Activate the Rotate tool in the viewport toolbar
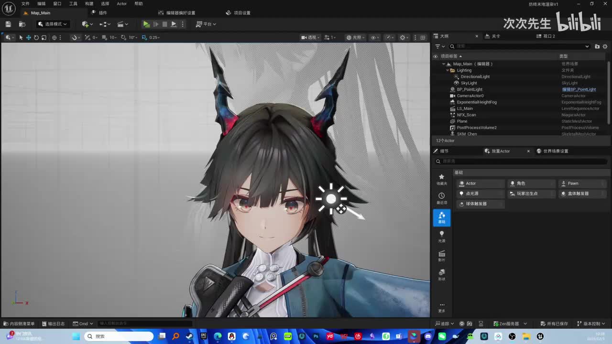This screenshot has width=612, height=344. point(36,37)
